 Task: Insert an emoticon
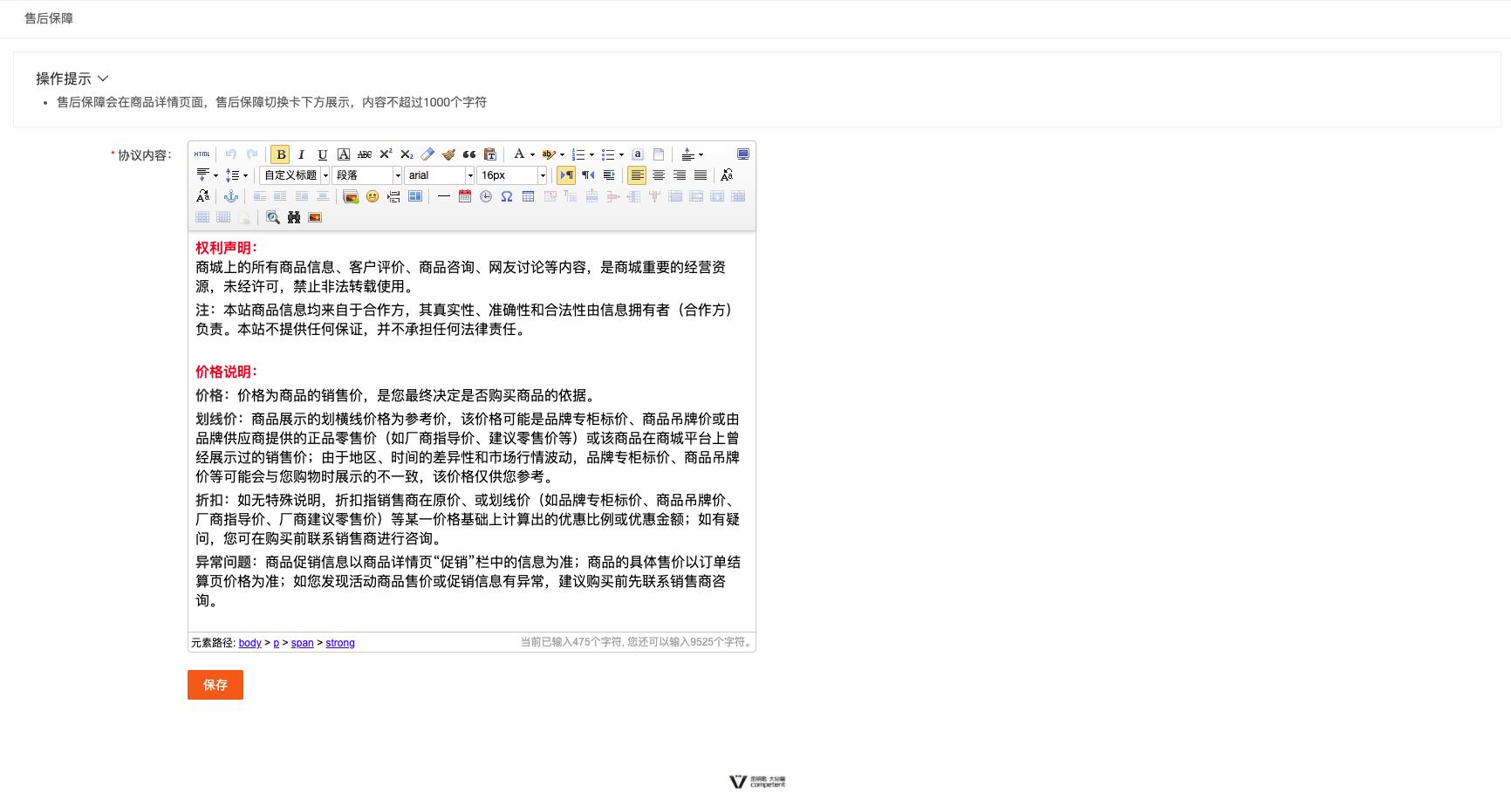pyautogui.click(x=373, y=196)
